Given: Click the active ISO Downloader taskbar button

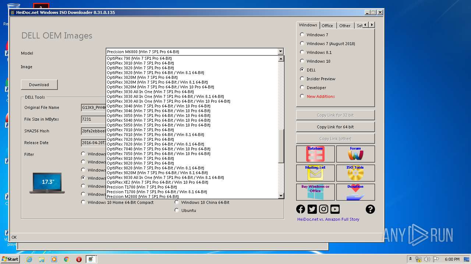Looking at the screenshot, I should [91, 259].
